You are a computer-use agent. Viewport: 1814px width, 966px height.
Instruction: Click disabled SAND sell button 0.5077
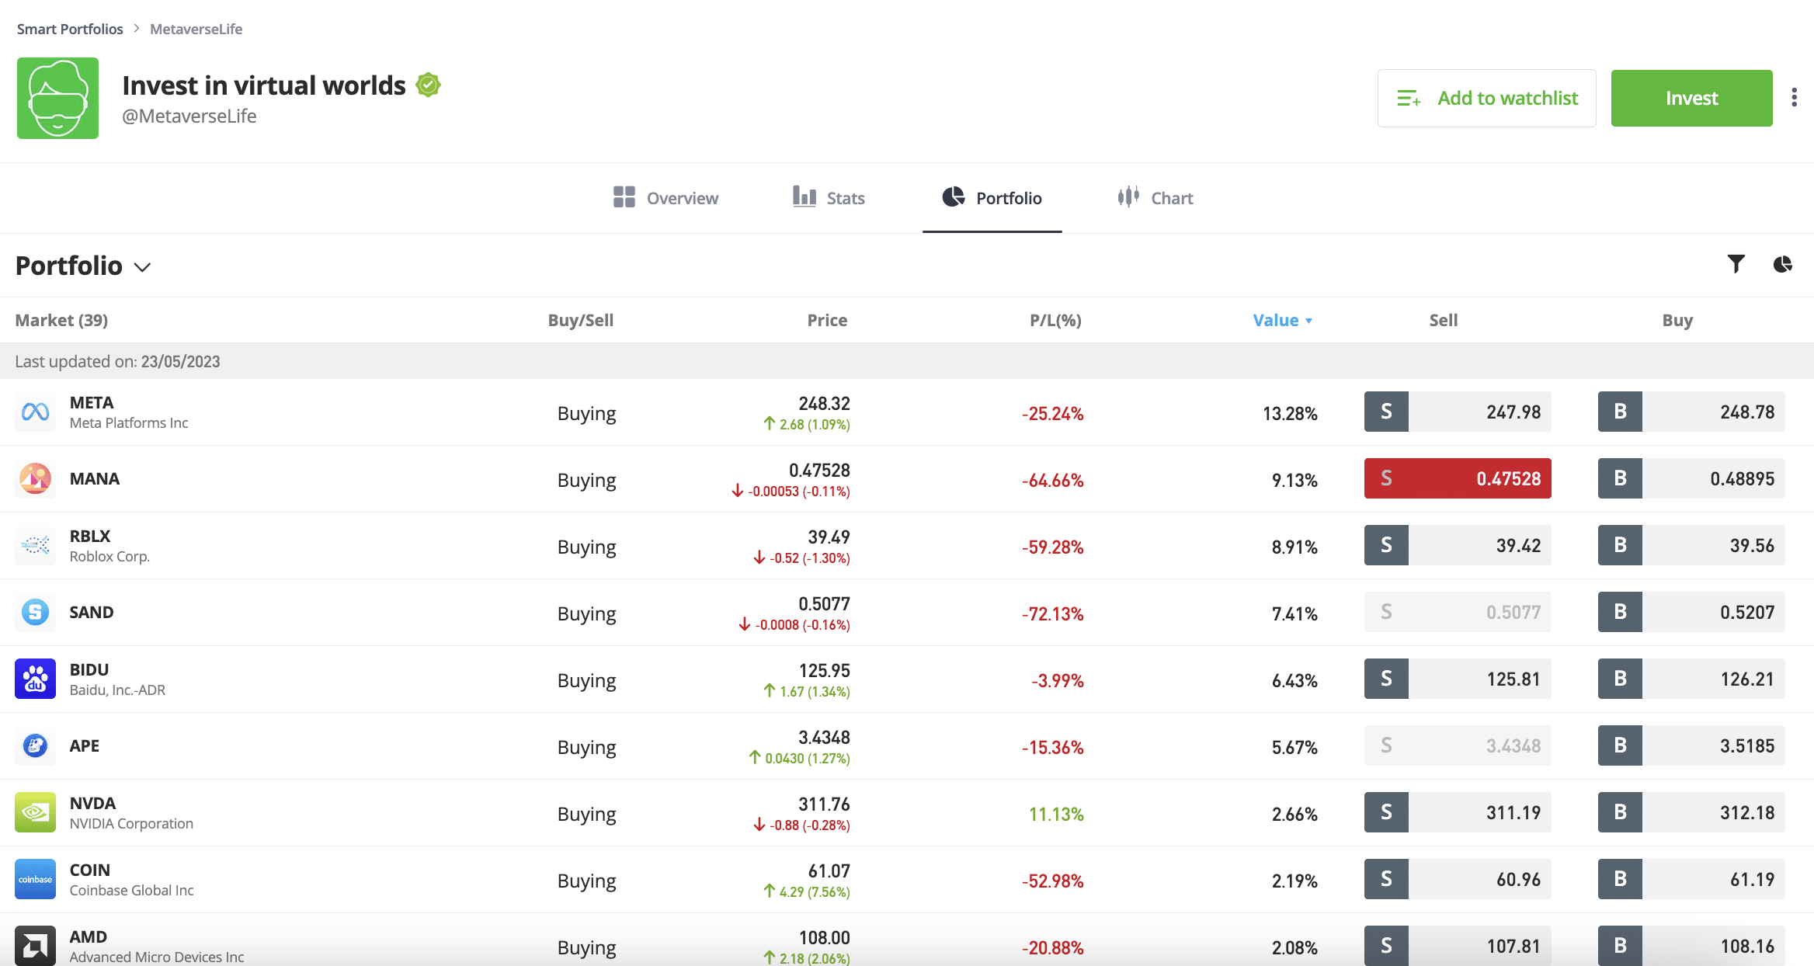tap(1458, 612)
